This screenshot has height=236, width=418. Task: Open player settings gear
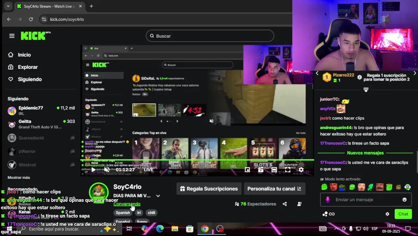click(x=301, y=170)
